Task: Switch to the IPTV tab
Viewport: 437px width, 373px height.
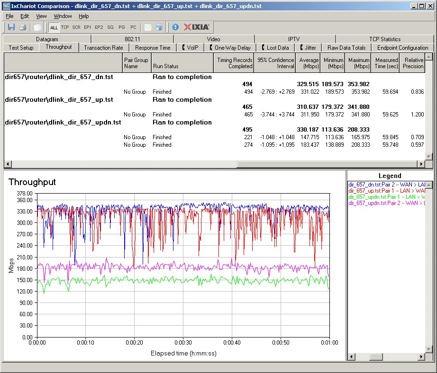Action: (x=294, y=39)
